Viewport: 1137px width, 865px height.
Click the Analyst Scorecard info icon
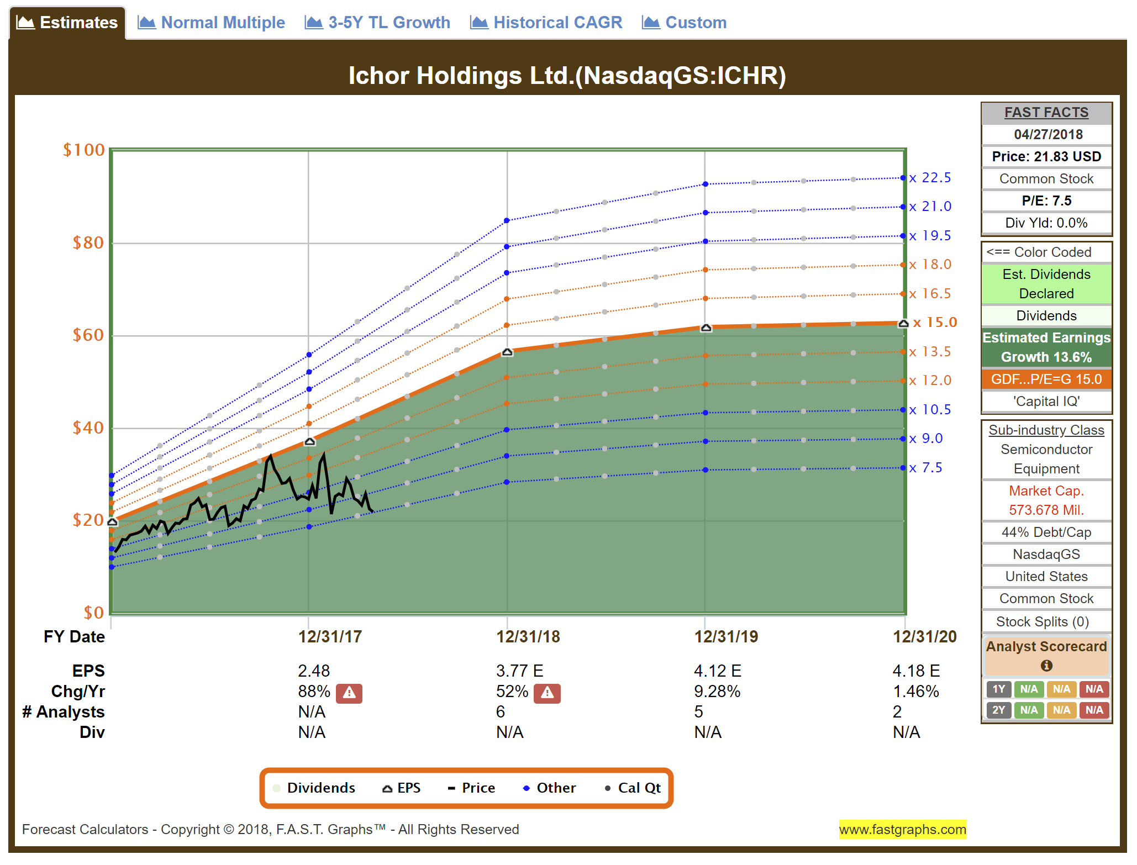1046,666
